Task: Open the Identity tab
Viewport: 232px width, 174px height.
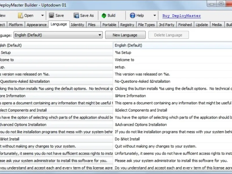Action: tap(77, 25)
